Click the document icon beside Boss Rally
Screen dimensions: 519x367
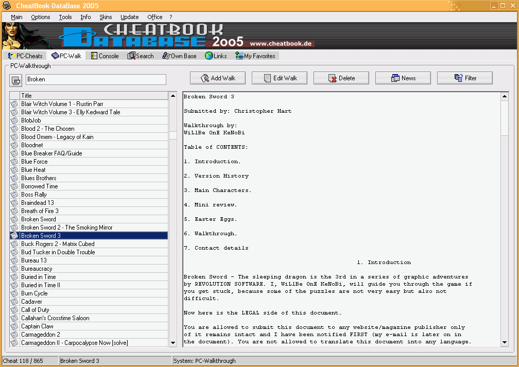(x=14, y=195)
